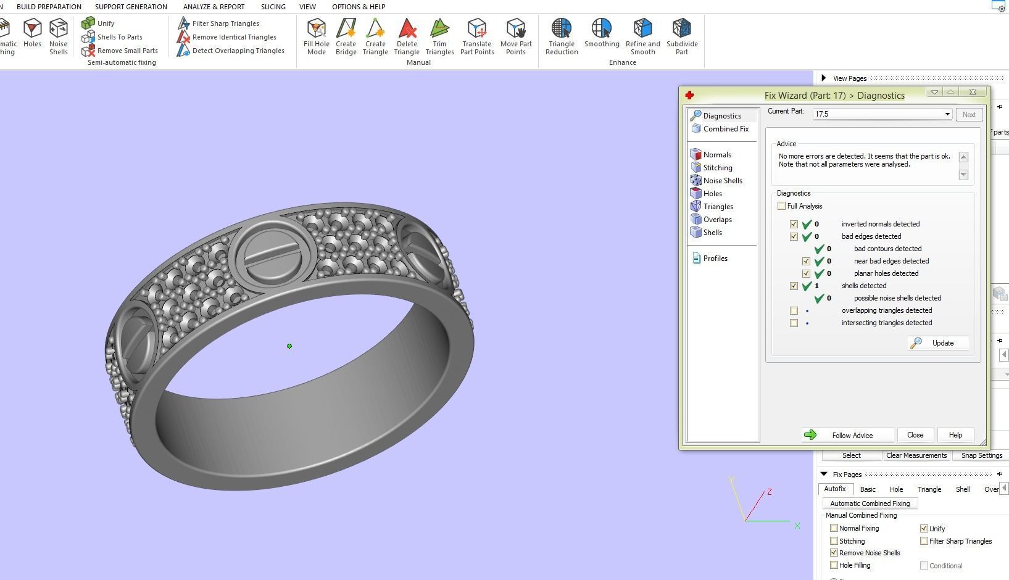The width and height of the screenshot is (1009, 580).
Task: Click Remove Small Parts
Action: pyautogui.click(x=120, y=51)
